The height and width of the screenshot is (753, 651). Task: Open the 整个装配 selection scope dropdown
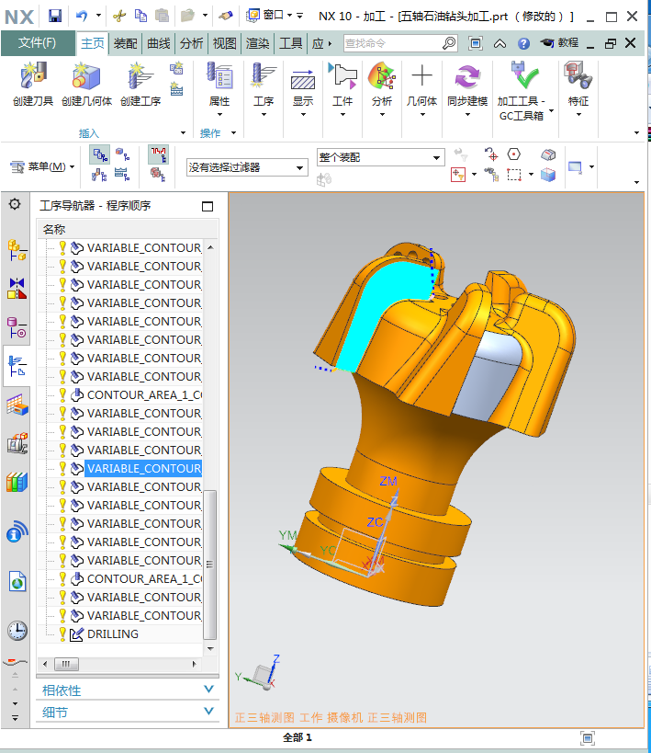380,157
